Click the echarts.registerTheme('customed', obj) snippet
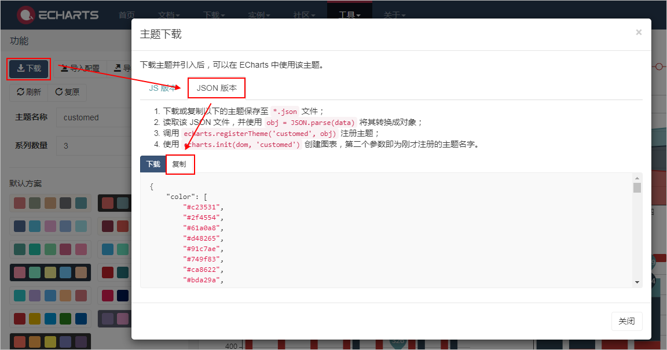Image resolution: width=667 pixels, height=350 pixels. (260, 134)
